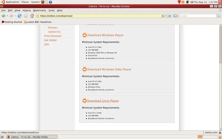
Task: Open forward history dropdown arrow
Action: click(x=15, y=16)
